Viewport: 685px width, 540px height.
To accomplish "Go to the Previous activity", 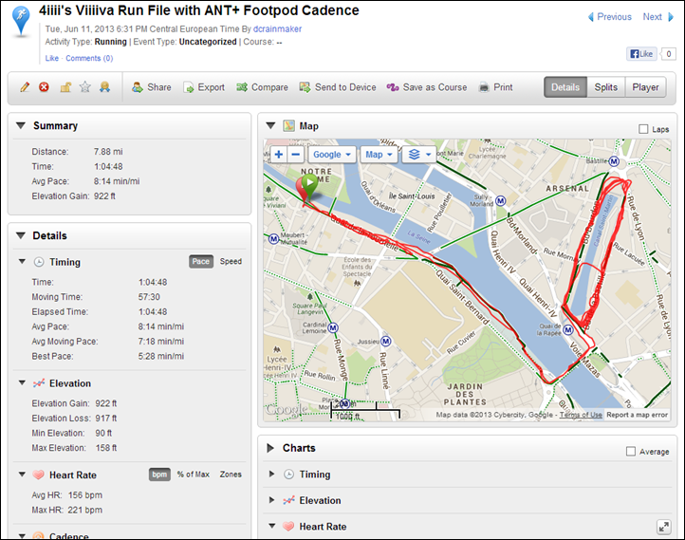I will coord(609,17).
